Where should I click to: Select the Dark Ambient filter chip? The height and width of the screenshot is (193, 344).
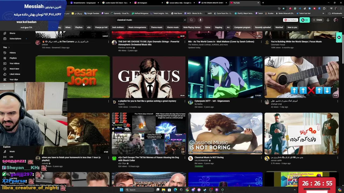[118, 27]
